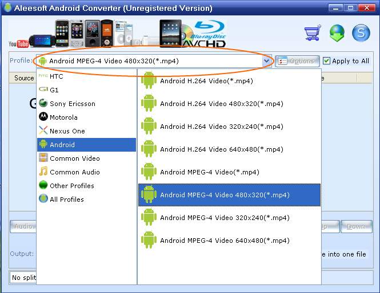Pick Android H.264 Video 640x480 profile

(229, 149)
